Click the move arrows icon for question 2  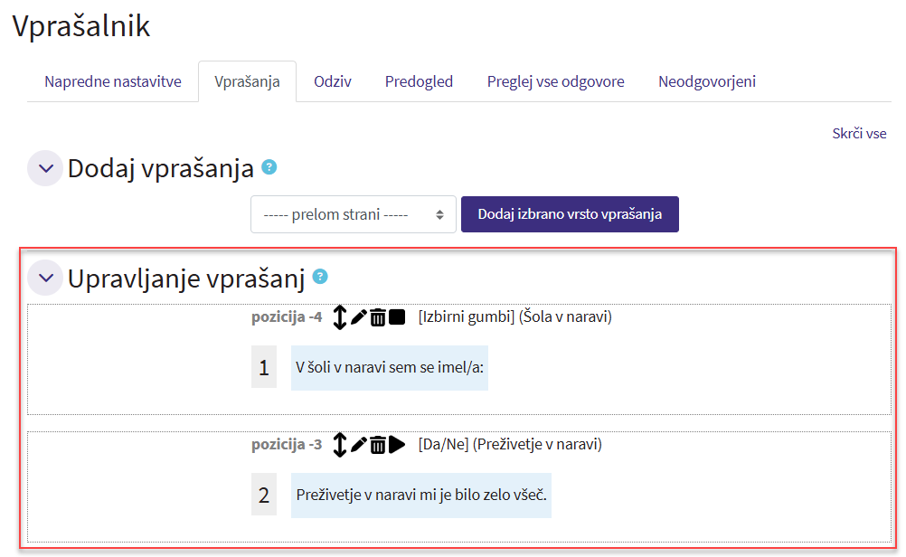[340, 445]
